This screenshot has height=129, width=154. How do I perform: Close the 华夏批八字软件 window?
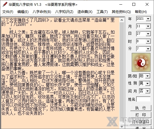pyautogui.click(x=147, y=4)
